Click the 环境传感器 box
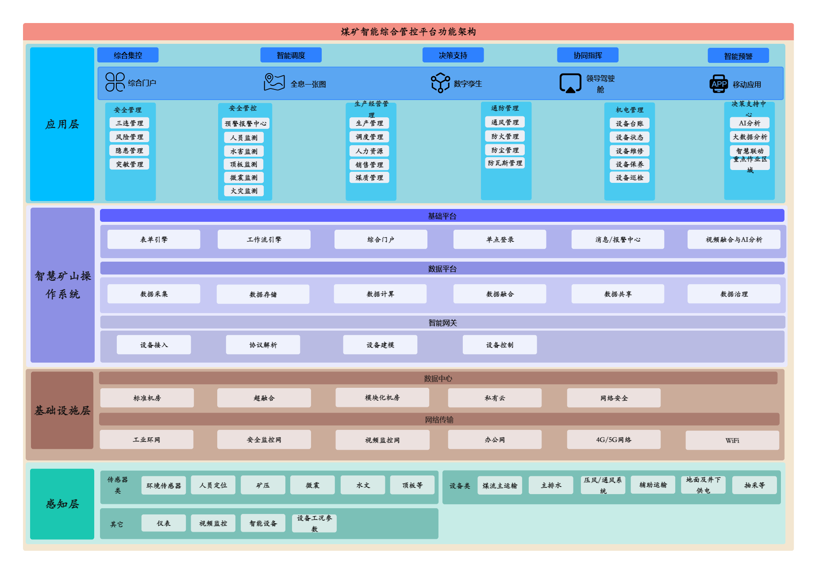This screenshot has height=572, width=815. [x=163, y=486]
